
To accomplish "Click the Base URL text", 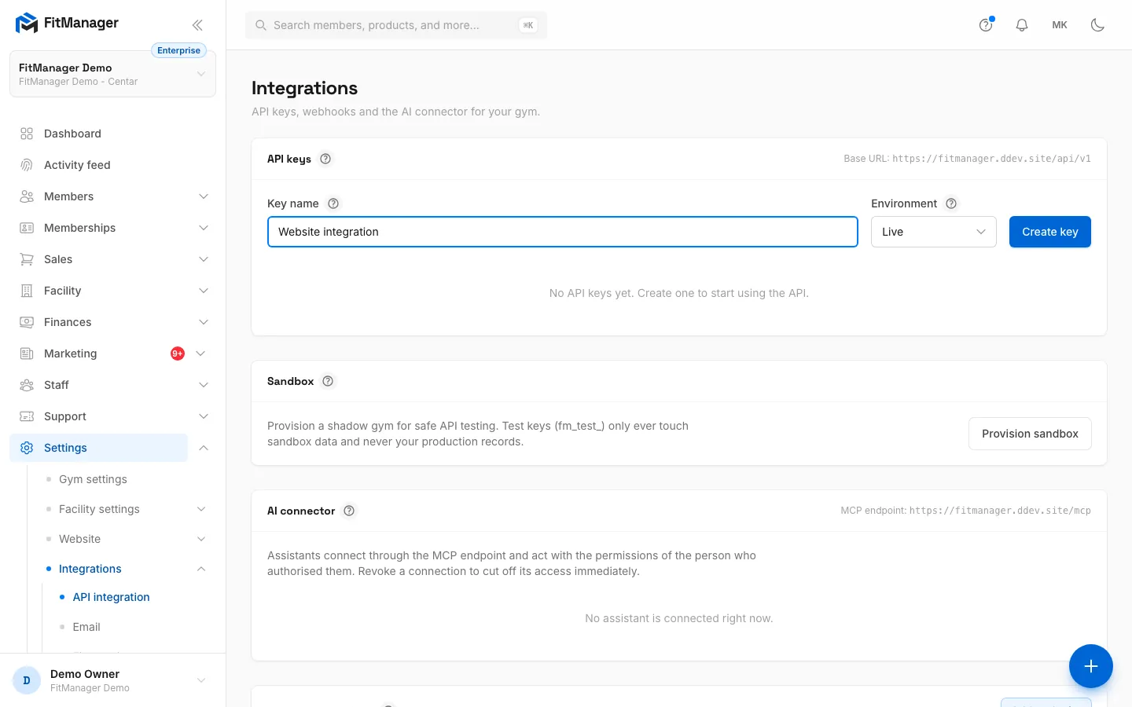I will [x=967, y=159].
